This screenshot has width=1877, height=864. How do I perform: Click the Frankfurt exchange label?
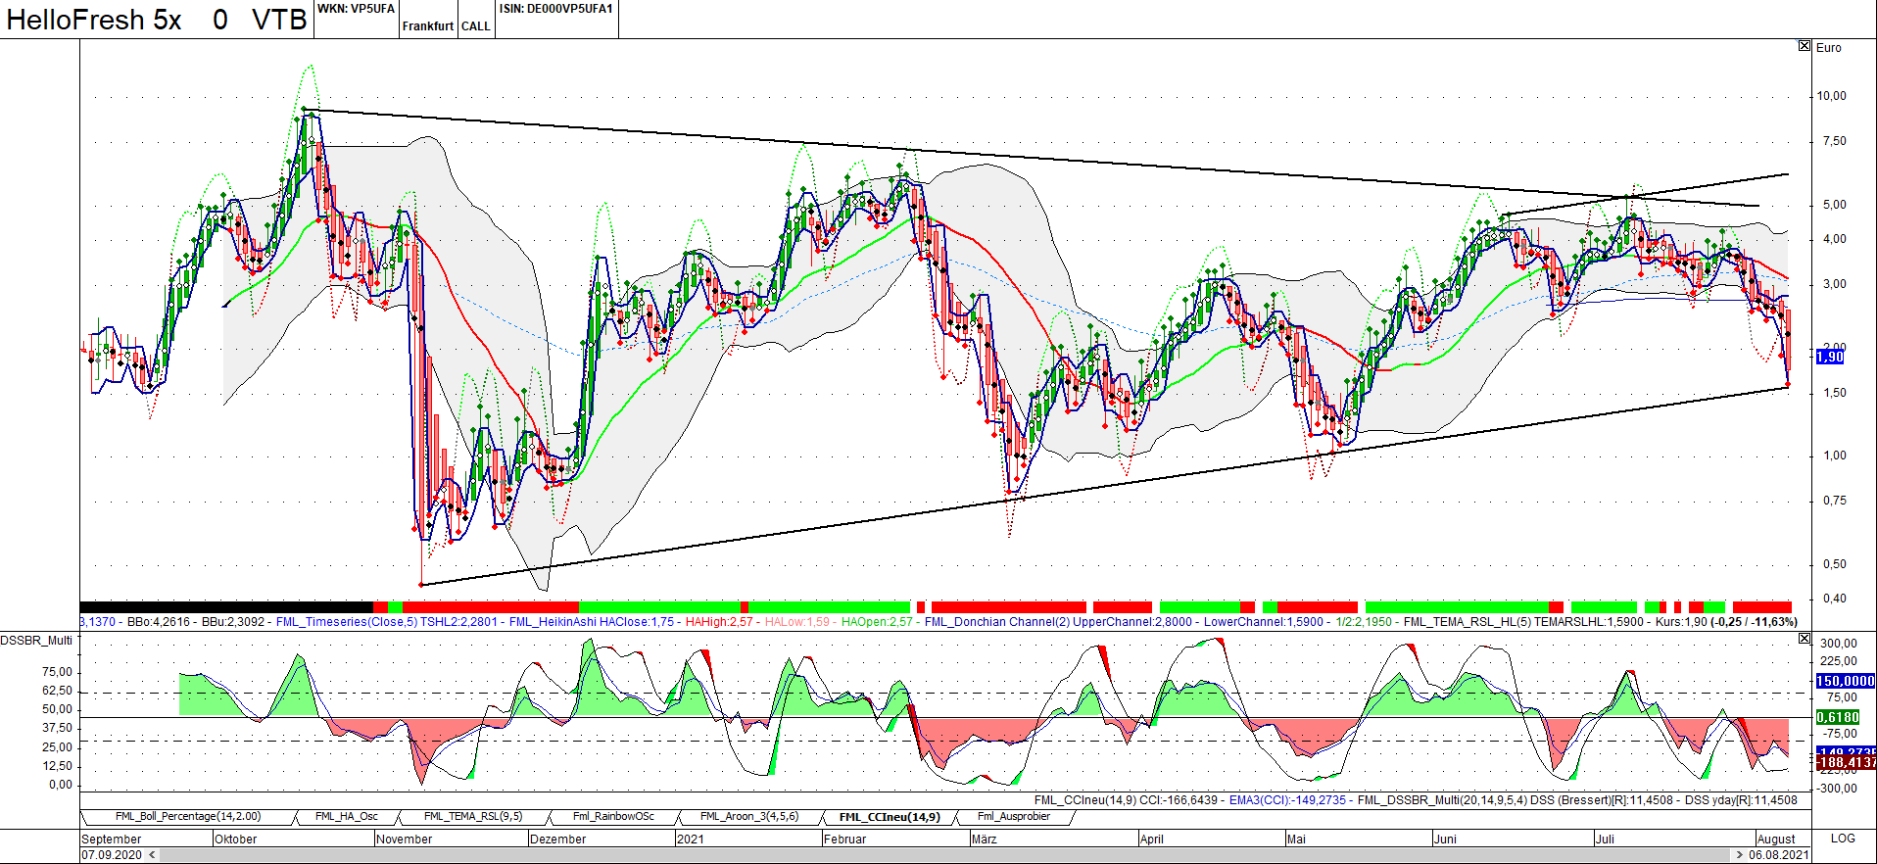(428, 26)
